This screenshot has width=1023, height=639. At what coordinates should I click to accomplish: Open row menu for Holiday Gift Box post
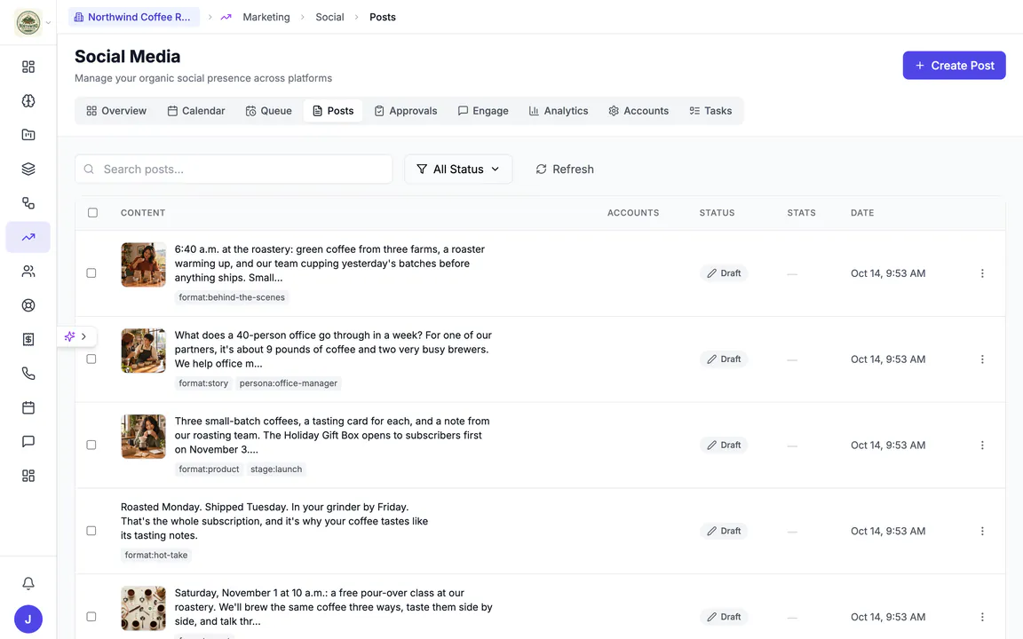[x=982, y=446]
